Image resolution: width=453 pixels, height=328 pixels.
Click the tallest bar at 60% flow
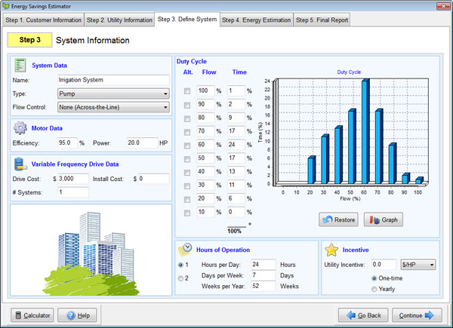(x=365, y=131)
